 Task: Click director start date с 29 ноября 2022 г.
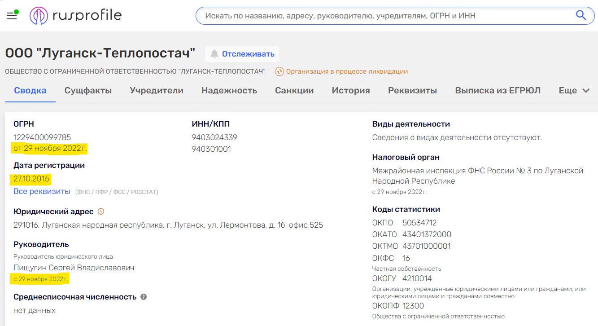[41, 279]
